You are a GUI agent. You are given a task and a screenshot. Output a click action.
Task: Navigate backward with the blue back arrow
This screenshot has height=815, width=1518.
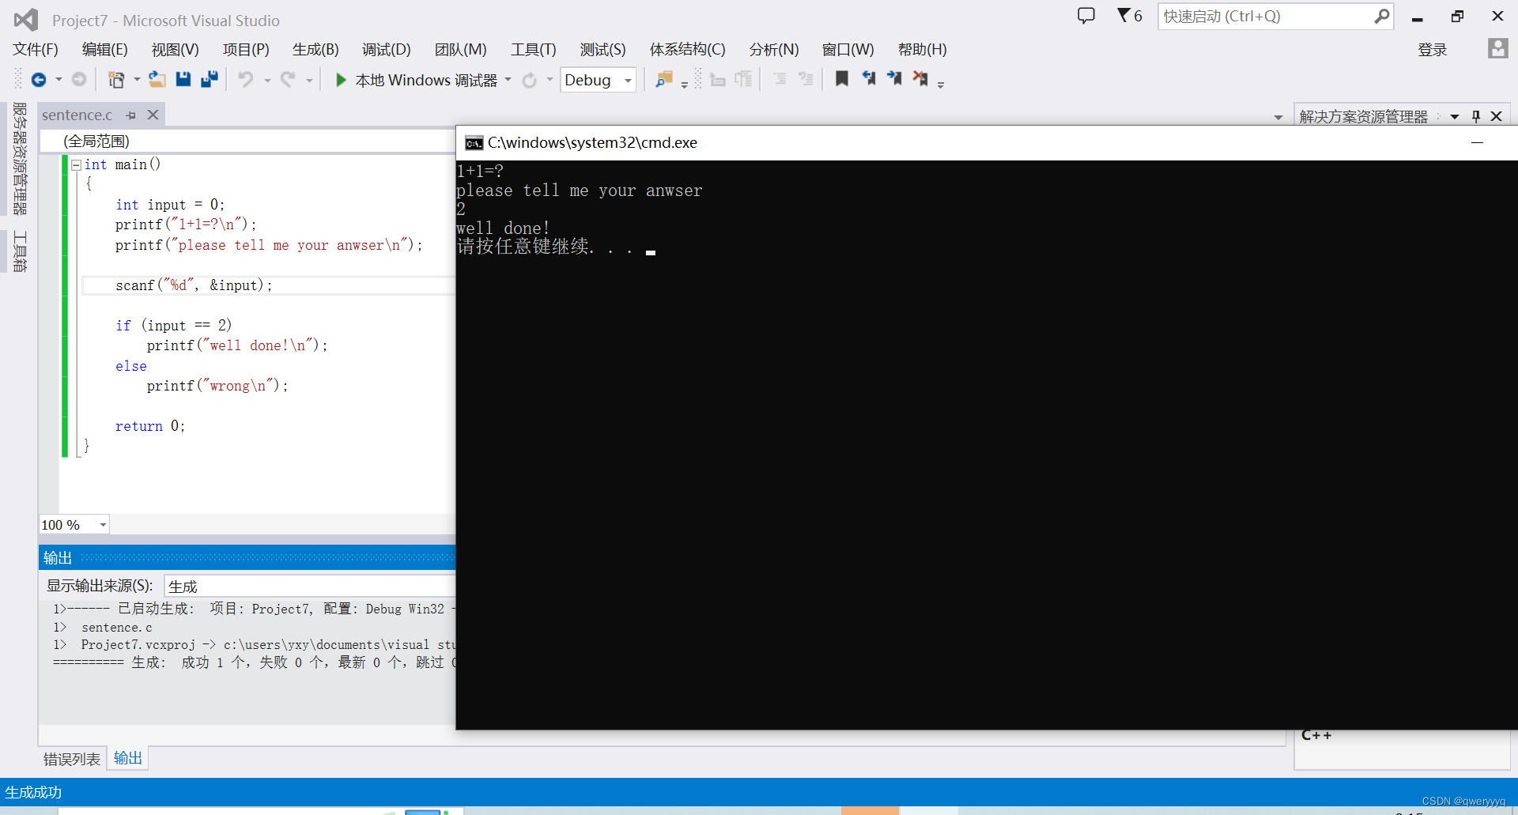coord(38,80)
